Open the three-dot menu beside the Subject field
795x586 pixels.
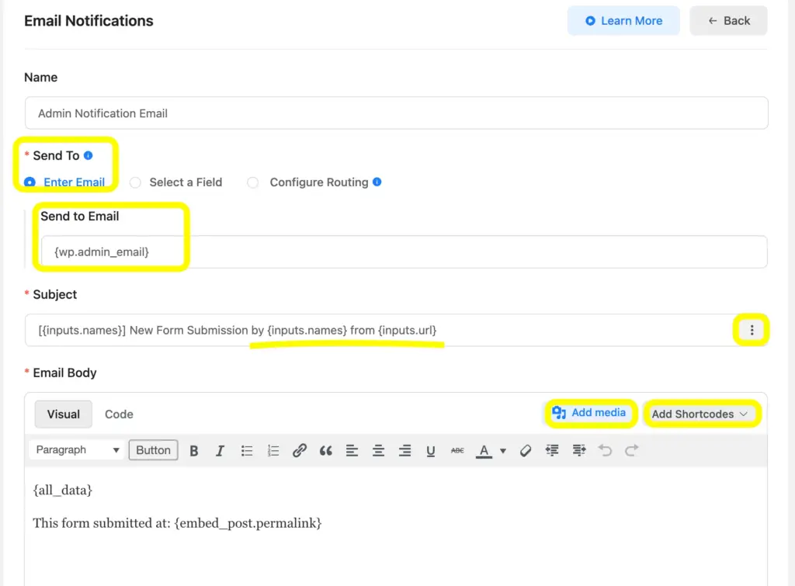coord(751,330)
